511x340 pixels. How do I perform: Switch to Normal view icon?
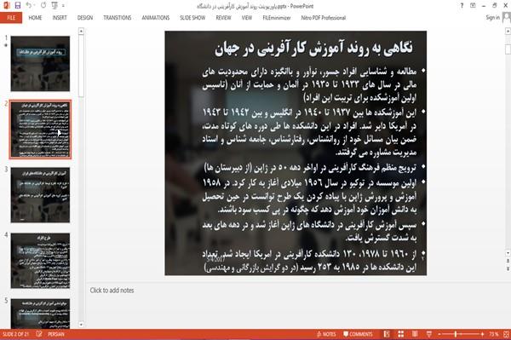[387, 334]
